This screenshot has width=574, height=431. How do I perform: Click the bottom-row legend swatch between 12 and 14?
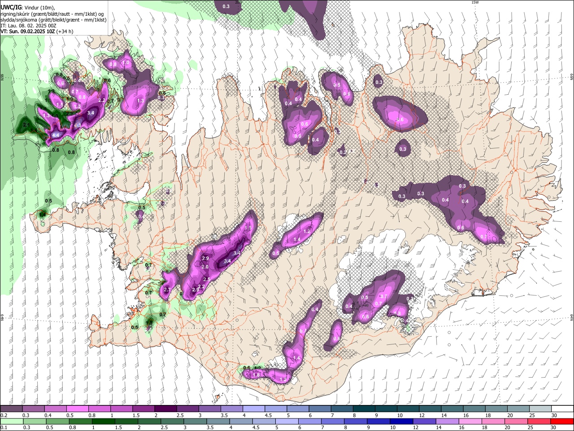(x=424, y=421)
